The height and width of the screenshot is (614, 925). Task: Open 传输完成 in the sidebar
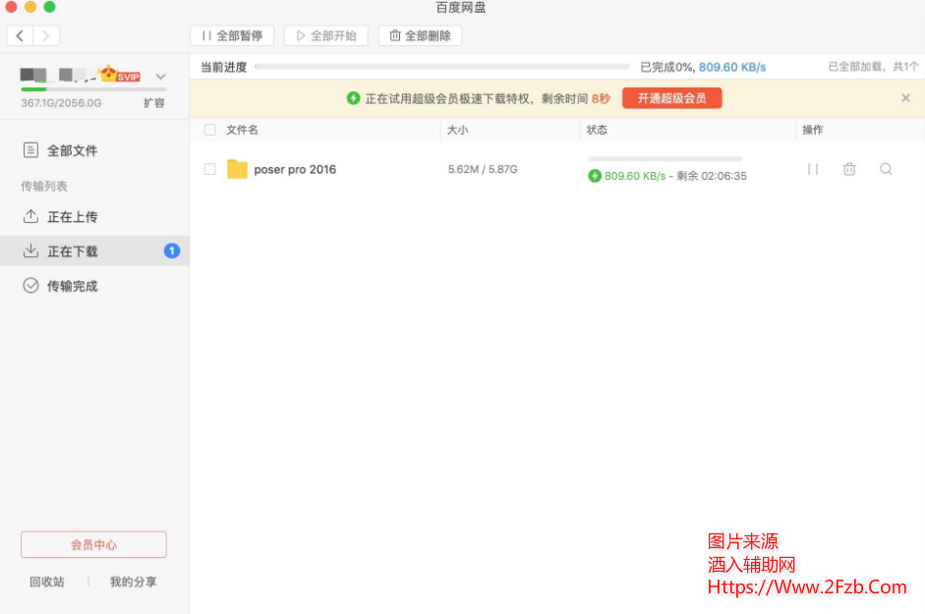pyautogui.click(x=72, y=286)
